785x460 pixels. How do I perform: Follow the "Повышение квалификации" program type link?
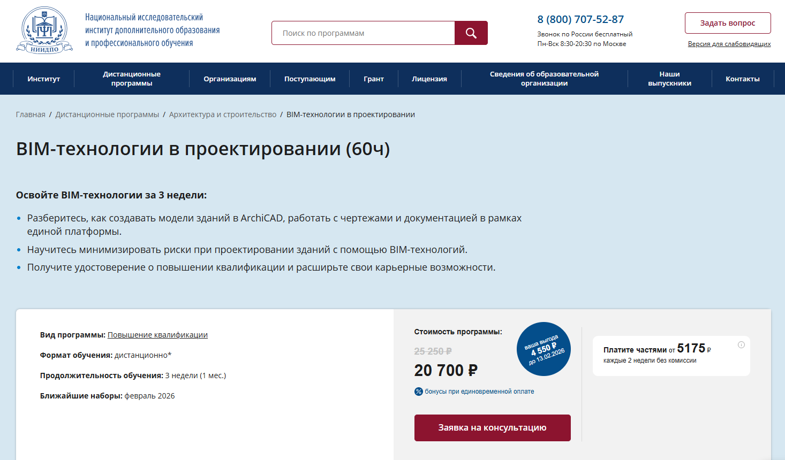[157, 335]
